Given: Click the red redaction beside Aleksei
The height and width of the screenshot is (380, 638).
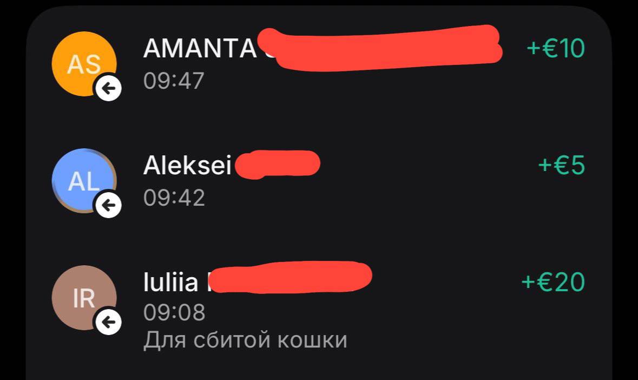Looking at the screenshot, I should (278, 165).
